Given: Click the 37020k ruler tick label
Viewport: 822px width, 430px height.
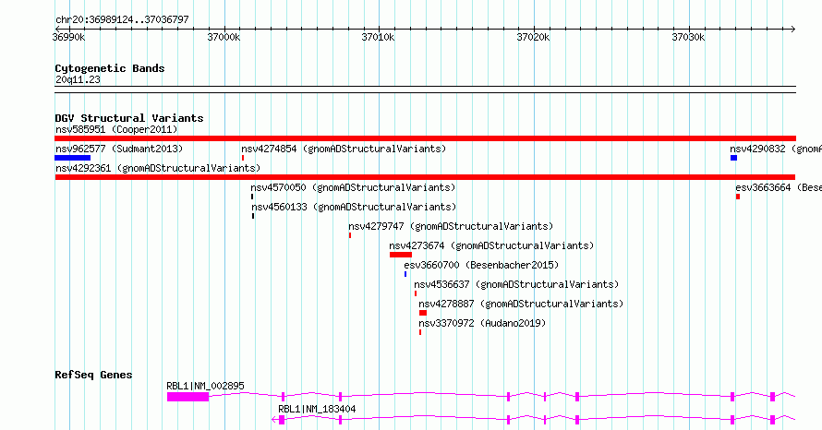Looking at the screenshot, I should pos(533,37).
